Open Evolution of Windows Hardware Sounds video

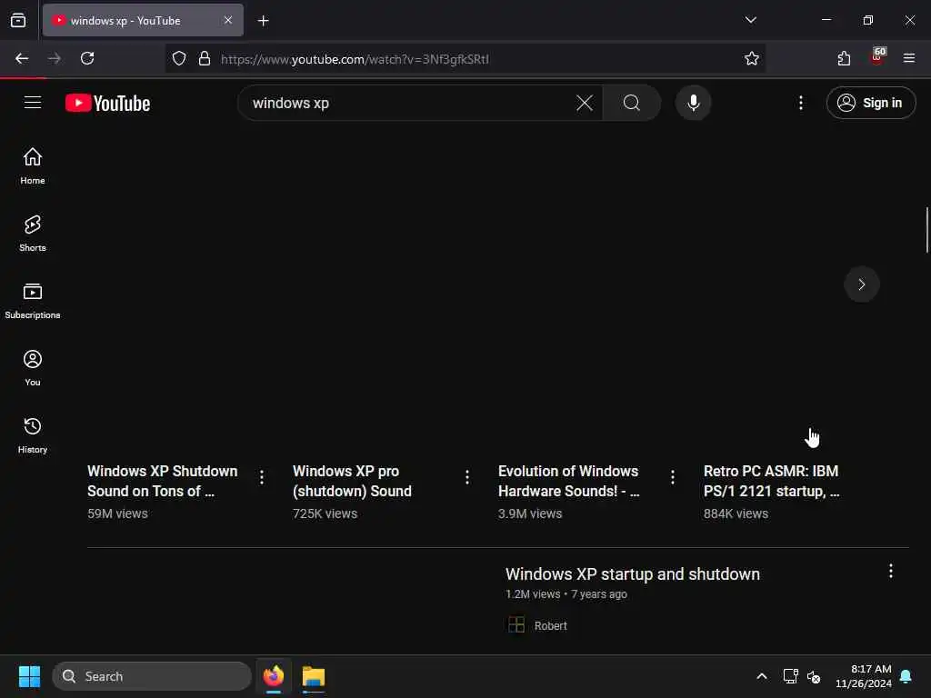coord(569,481)
